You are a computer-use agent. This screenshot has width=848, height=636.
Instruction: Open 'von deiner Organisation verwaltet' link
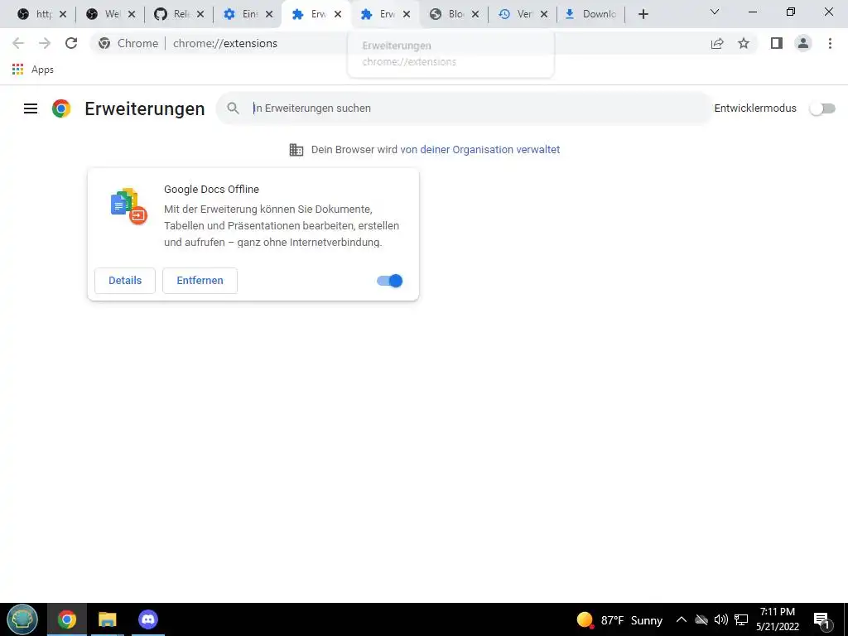point(479,150)
